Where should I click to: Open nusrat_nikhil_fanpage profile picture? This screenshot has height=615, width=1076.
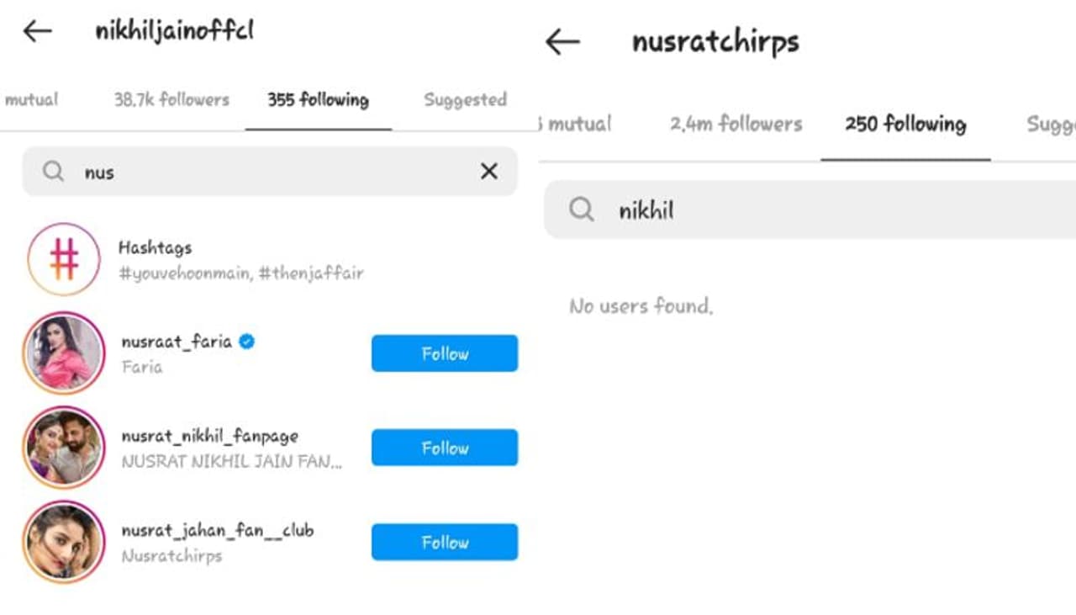pyautogui.click(x=64, y=448)
